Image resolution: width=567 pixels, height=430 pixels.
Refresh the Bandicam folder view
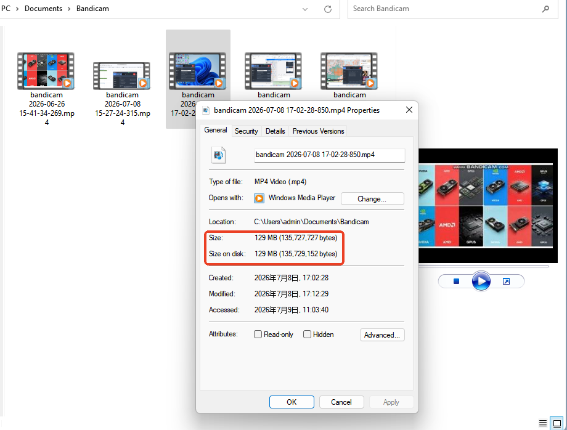328,9
